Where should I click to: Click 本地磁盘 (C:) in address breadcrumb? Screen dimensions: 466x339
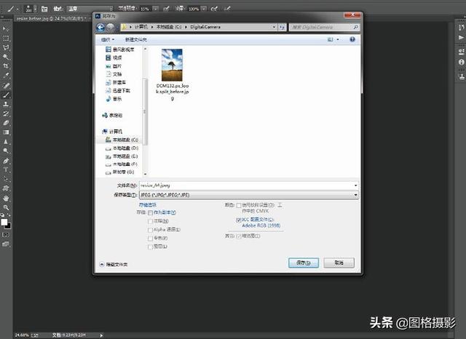(169, 27)
